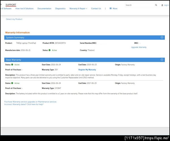Open Contact Us page

[96, 8]
